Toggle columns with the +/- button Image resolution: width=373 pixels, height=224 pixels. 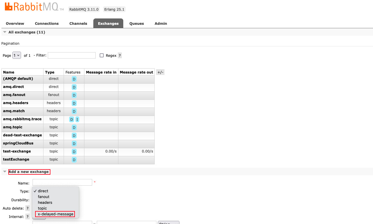point(160,72)
